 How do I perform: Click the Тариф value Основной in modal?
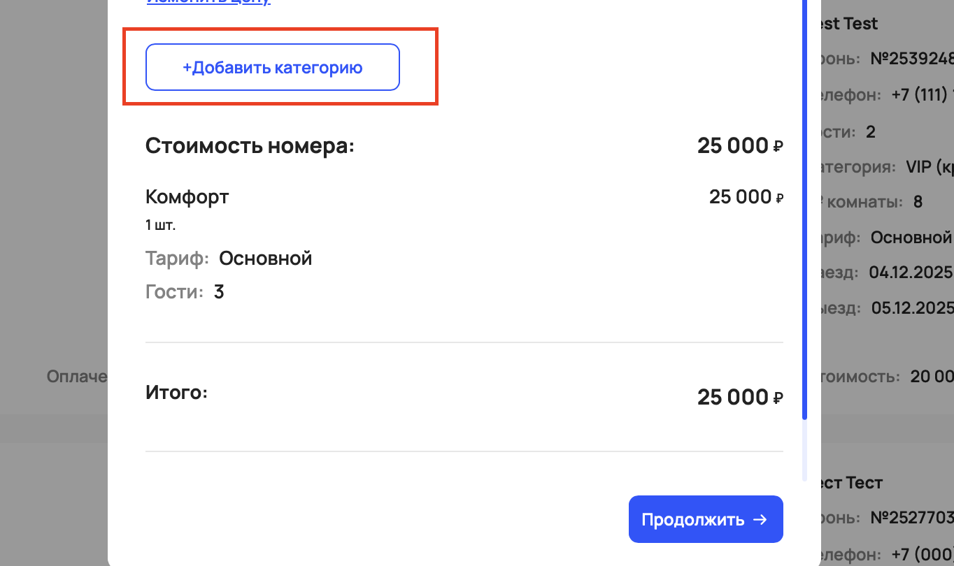point(265,259)
